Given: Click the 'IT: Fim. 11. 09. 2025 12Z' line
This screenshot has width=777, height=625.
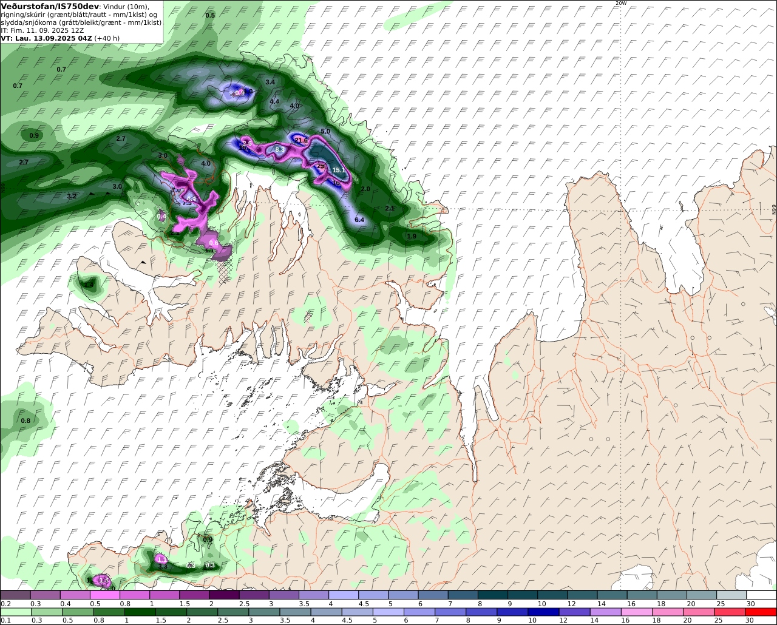Looking at the screenshot, I should [42, 30].
